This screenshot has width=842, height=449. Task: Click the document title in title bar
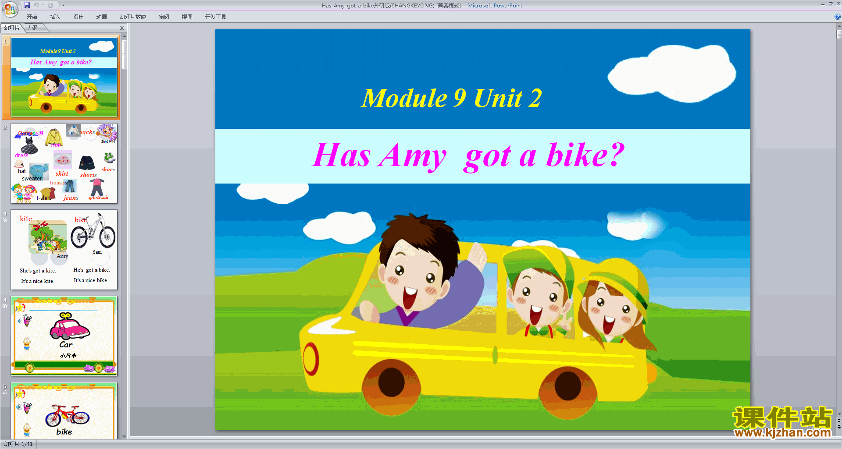coord(421,5)
